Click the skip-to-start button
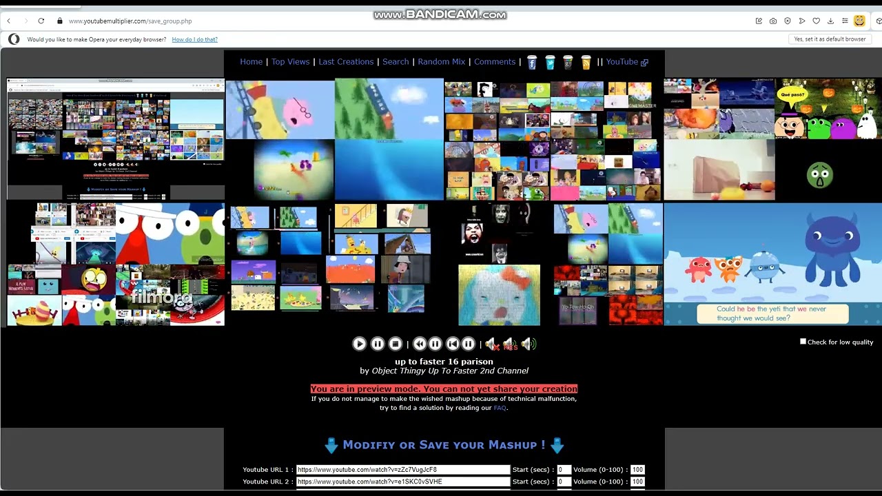This screenshot has width=882, height=496. [453, 344]
